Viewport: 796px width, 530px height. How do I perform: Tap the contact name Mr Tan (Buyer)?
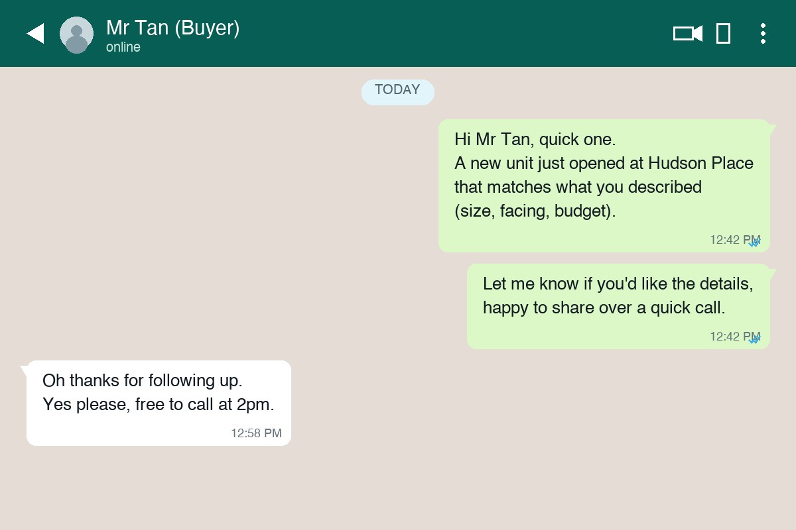pos(172,28)
